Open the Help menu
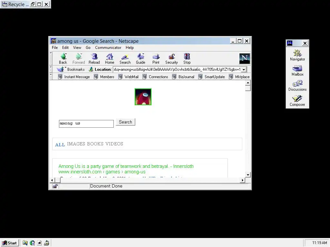 pyautogui.click(x=130, y=48)
